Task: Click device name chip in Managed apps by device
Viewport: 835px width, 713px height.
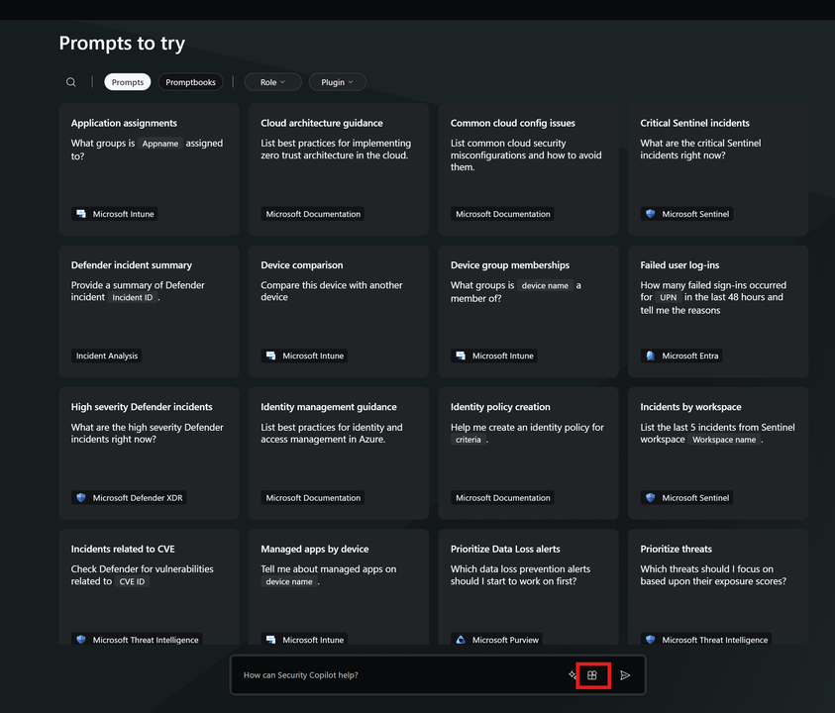Action: point(289,581)
